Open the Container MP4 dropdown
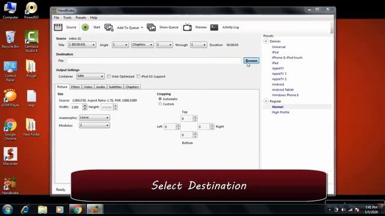Image resolution: width=385 pixels, height=216 pixels. point(90,76)
